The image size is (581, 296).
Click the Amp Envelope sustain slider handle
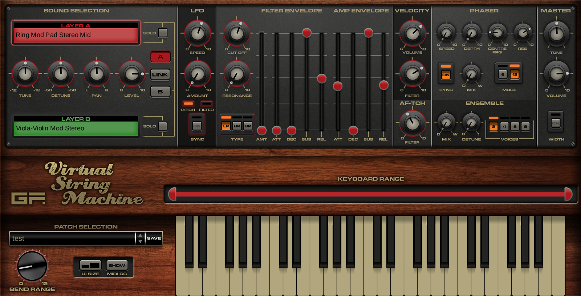(368, 33)
